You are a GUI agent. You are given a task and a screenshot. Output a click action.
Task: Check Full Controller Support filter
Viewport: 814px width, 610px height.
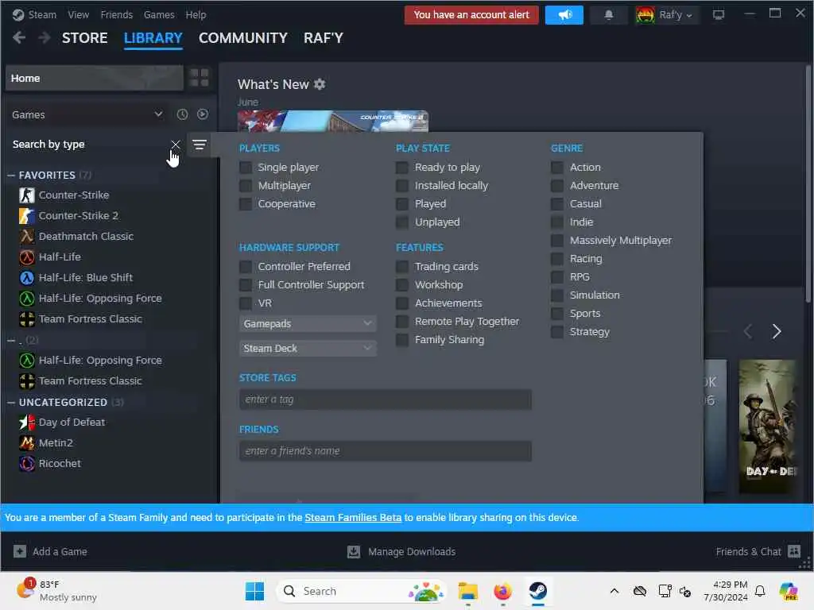point(246,285)
